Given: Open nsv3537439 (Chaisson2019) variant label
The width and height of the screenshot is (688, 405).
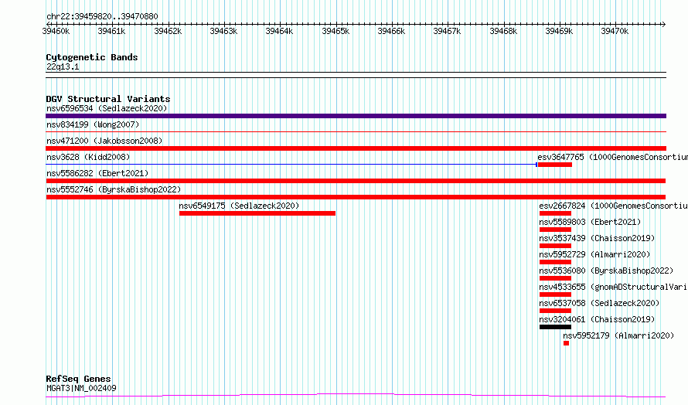Looking at the screenshot, I should (597, 238).
